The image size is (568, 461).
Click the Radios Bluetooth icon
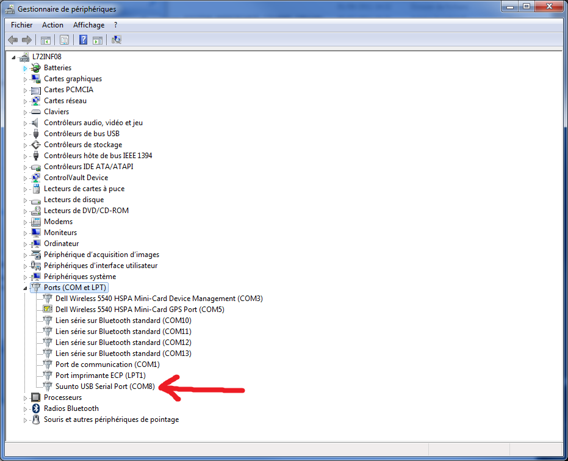[x=36, y=408]
